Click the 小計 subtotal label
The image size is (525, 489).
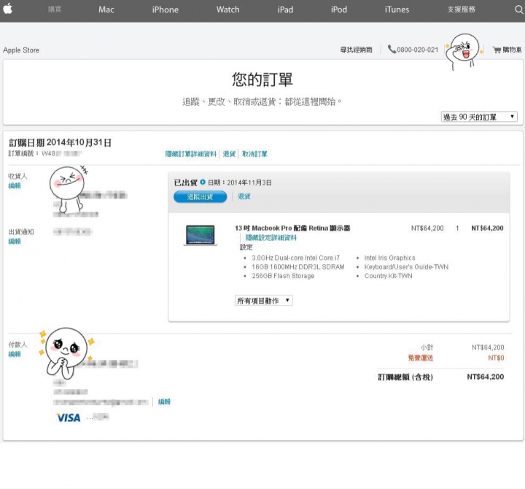[427, 347]
